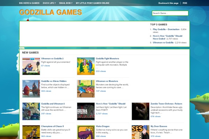The width and height of the screenshot is (209, 139).
Task: Open the Wako Dragon title
Action: pos(103,126)
